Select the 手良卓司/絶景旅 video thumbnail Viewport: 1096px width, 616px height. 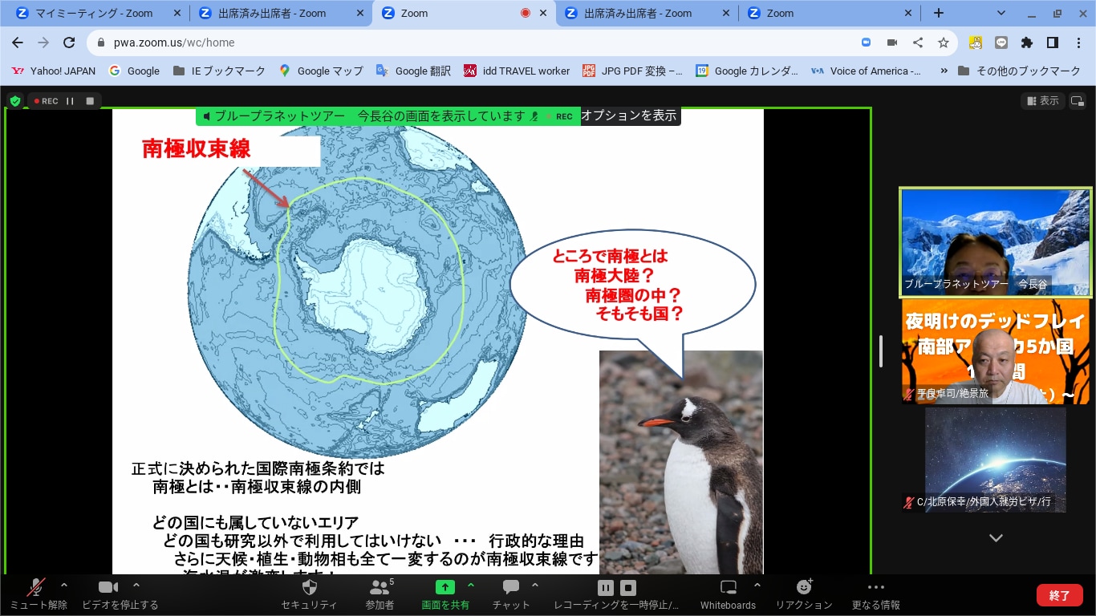pos(996,351)
